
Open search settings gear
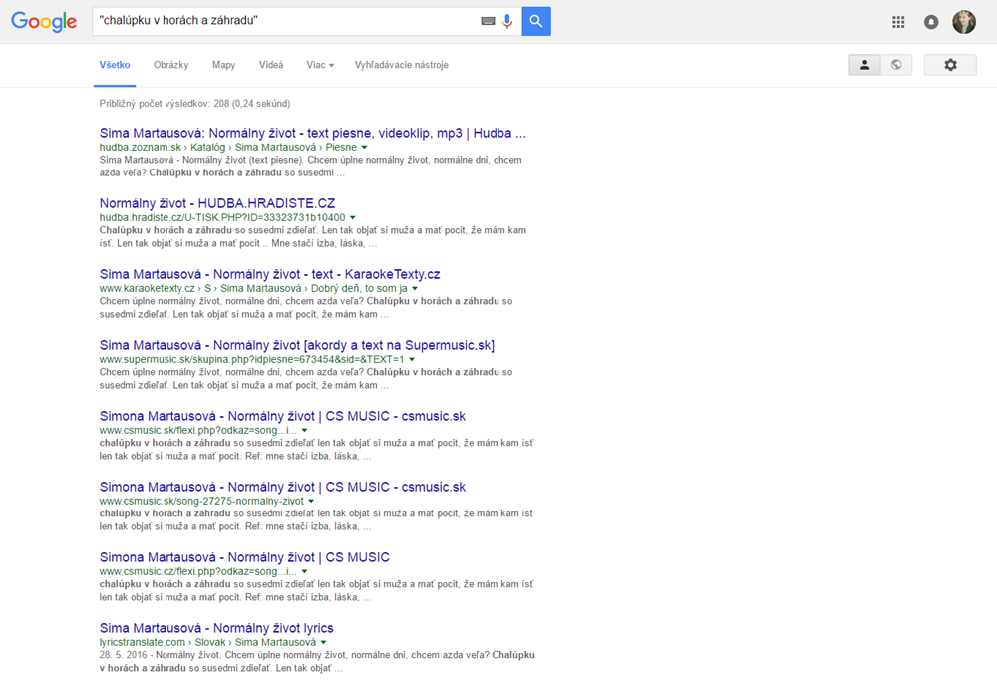(x=950, y=65)
